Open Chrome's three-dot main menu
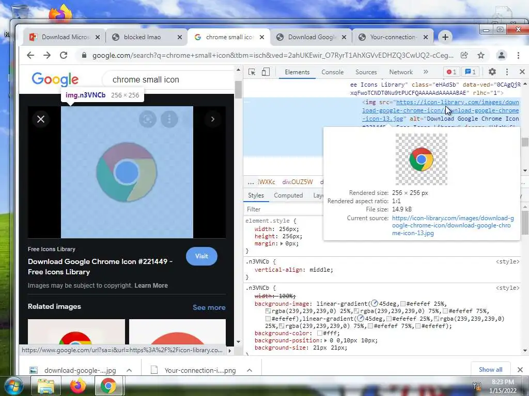 coord(518,55)
